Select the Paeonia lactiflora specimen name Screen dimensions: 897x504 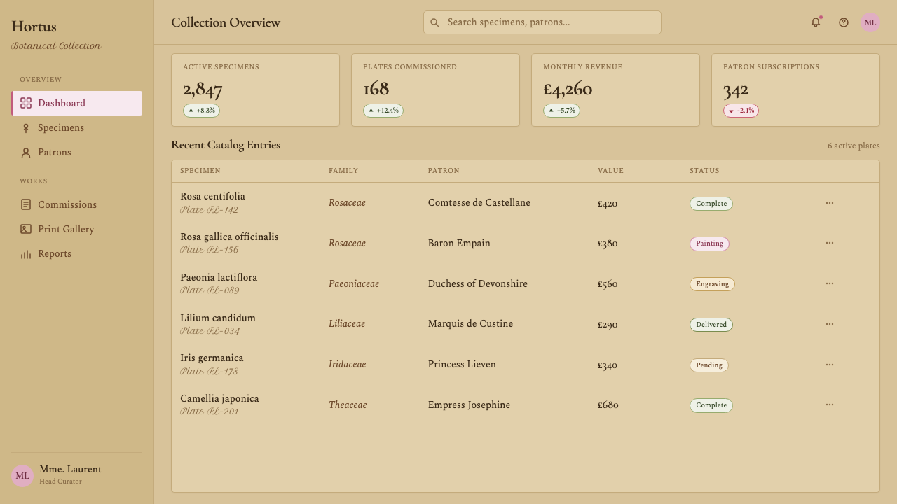[x=219, y=278]
